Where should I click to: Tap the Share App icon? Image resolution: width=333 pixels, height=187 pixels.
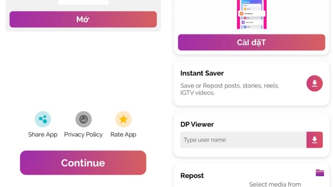(x=43, y=119)
